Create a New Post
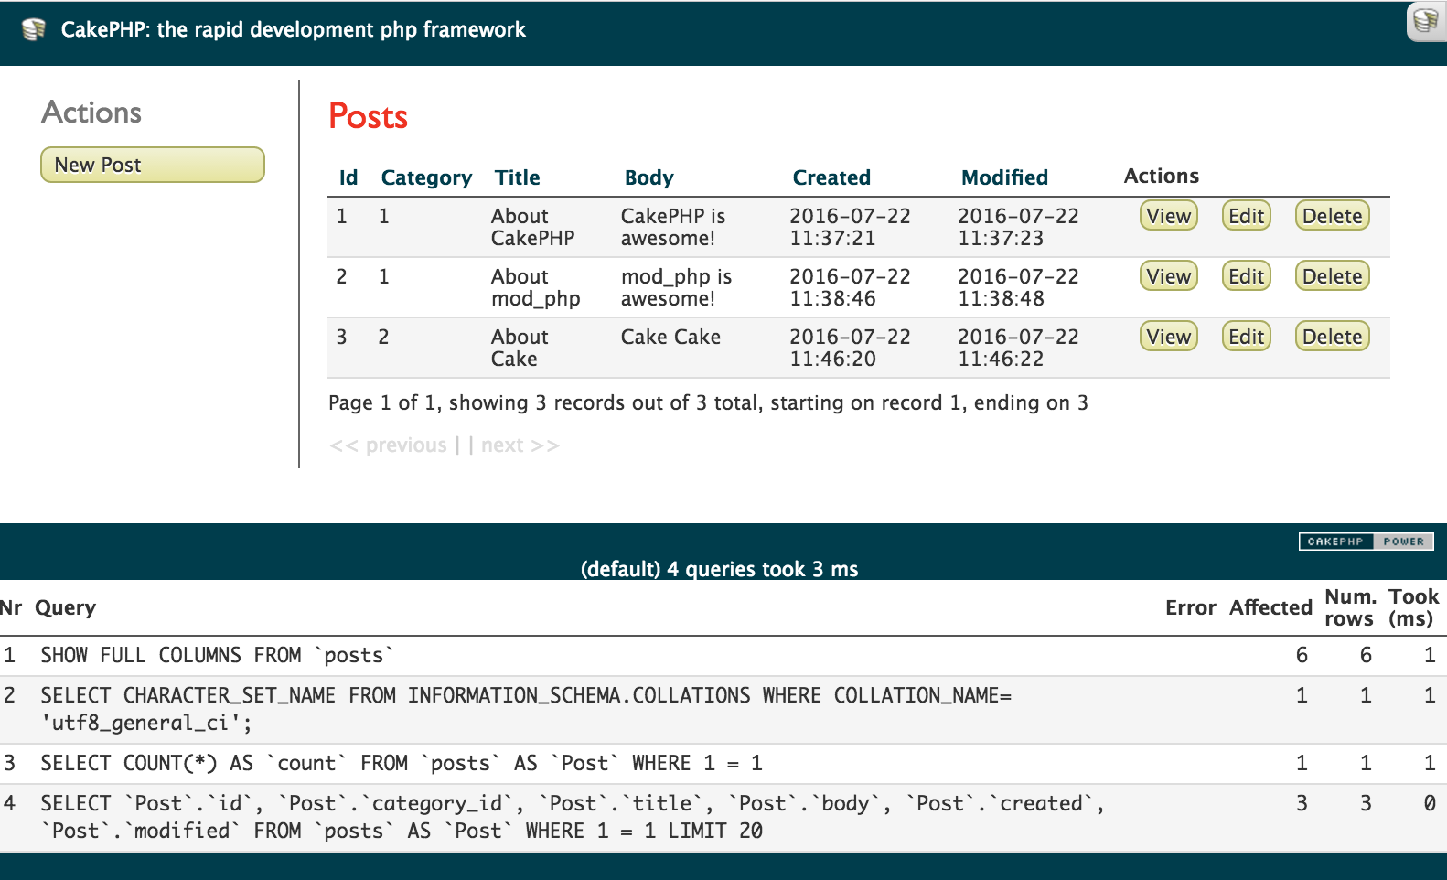The width and height of the screenshot is (1447, 880). [x=153, y=165]
